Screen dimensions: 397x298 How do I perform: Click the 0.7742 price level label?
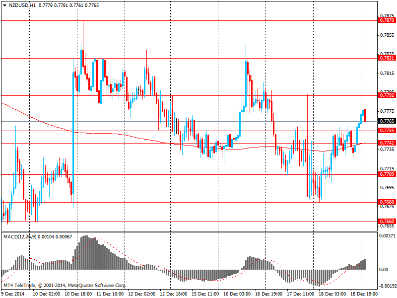387,143
